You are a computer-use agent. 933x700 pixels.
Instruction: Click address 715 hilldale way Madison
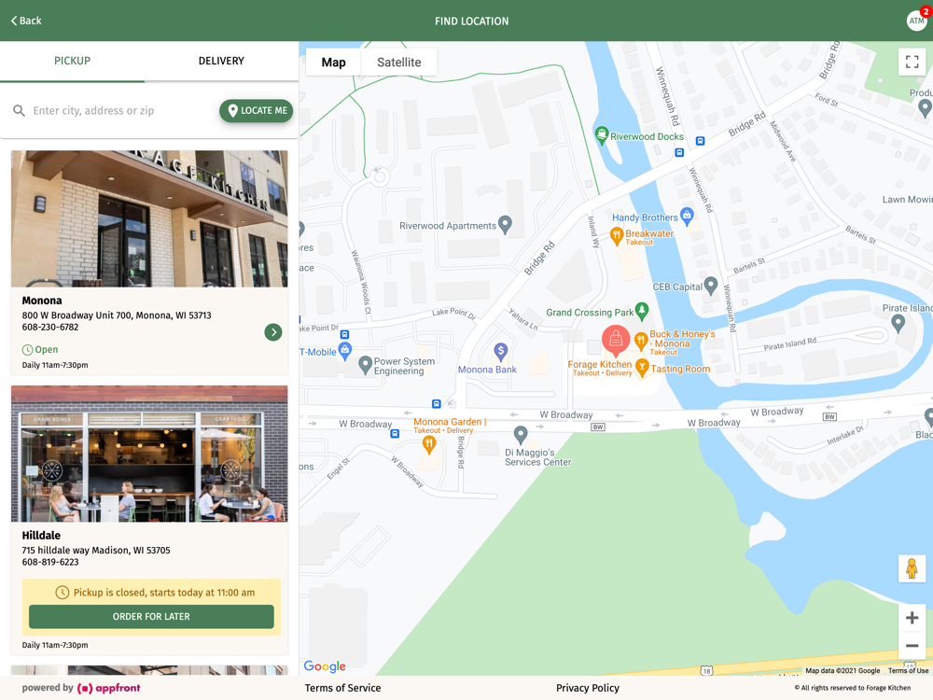[96, 550]
